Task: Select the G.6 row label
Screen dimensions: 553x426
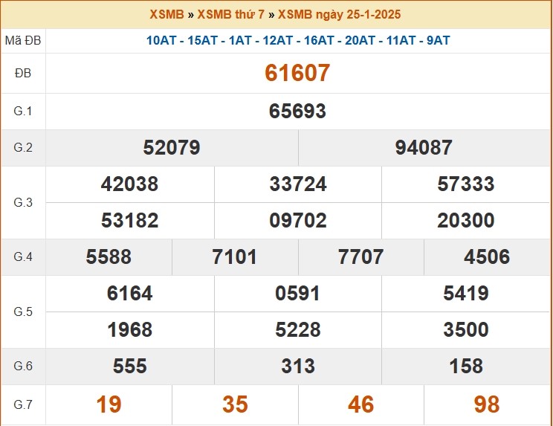Action: tap(23, 366)
